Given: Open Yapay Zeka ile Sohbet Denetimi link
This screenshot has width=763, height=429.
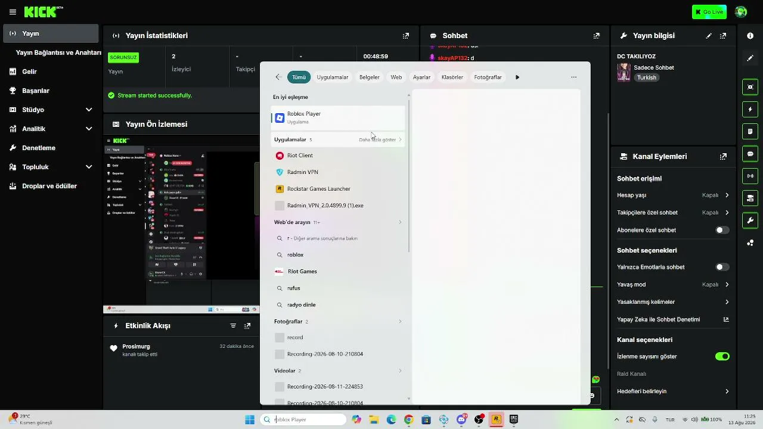Looking at the screenshot, I should point(673,319).
